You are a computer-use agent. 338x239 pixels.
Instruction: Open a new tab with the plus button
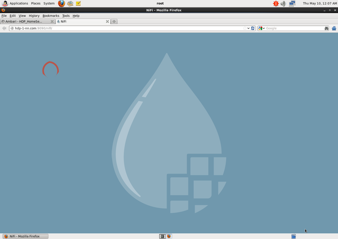coord(114,21)
